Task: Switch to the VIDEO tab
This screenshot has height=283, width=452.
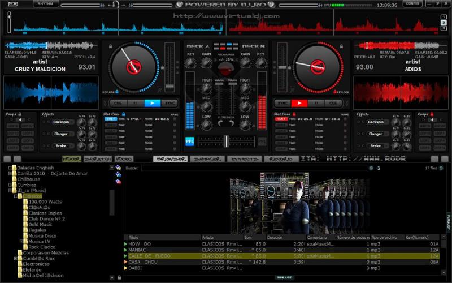Action: 124,159
